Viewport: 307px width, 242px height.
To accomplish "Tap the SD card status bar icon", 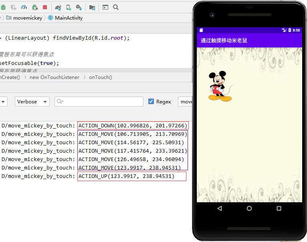I will (x=201, y=30).
